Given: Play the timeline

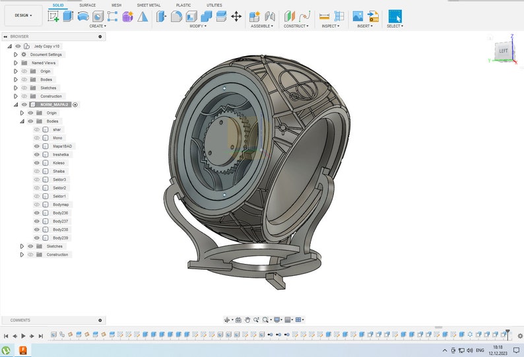Looking at the screenshot, I should coord(23,336).
